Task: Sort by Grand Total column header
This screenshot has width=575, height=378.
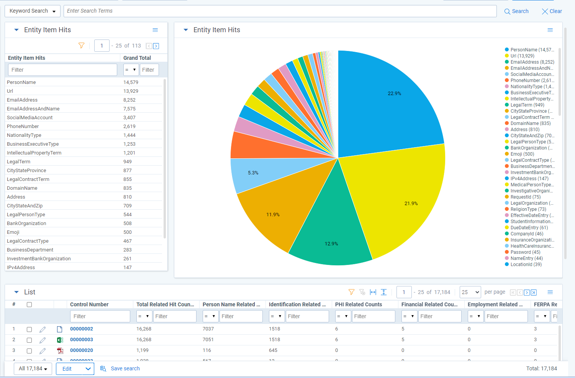Action: [137, 58]
